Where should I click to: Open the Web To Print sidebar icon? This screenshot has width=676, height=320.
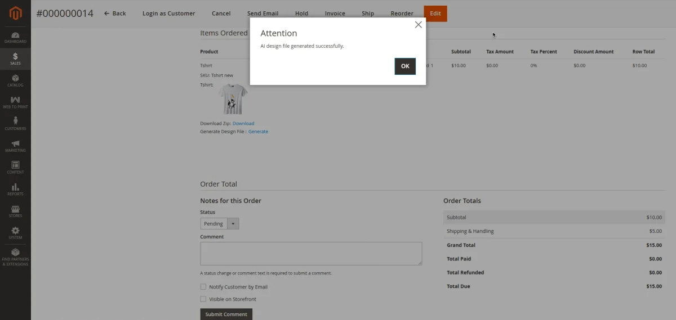pos(15,102)
